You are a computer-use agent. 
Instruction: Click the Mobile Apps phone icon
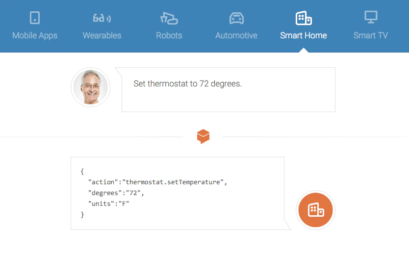coord(35,18)
